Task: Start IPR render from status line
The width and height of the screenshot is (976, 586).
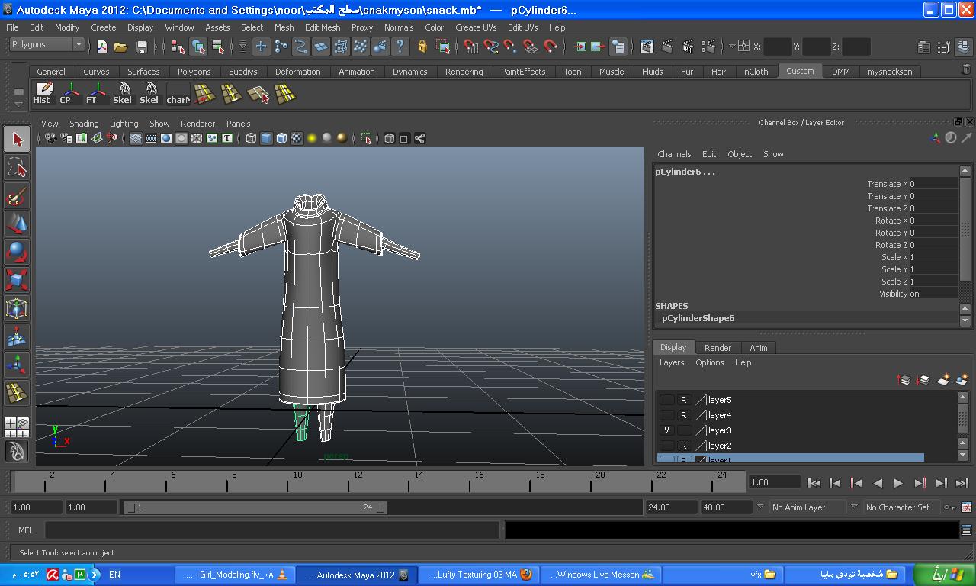Action: click(687, 47)
